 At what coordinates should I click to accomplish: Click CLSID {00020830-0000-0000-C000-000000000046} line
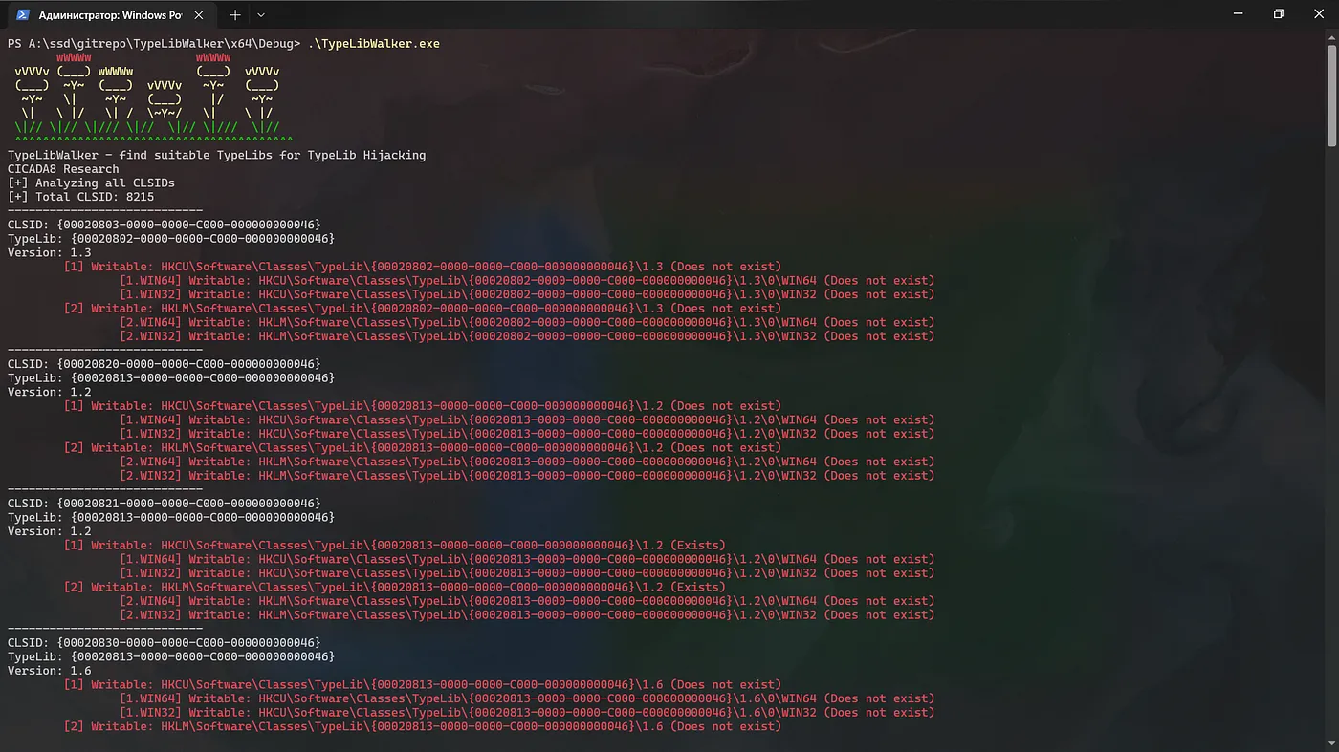tap(165, 643)
